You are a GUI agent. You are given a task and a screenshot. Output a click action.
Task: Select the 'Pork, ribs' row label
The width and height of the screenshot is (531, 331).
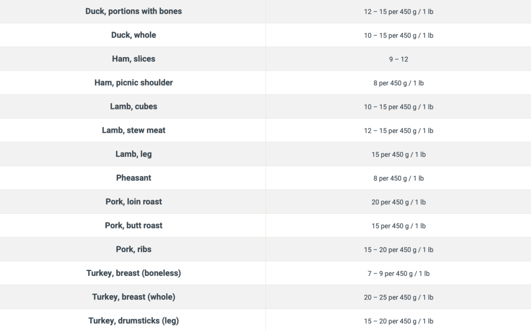[x=133, y=250]
